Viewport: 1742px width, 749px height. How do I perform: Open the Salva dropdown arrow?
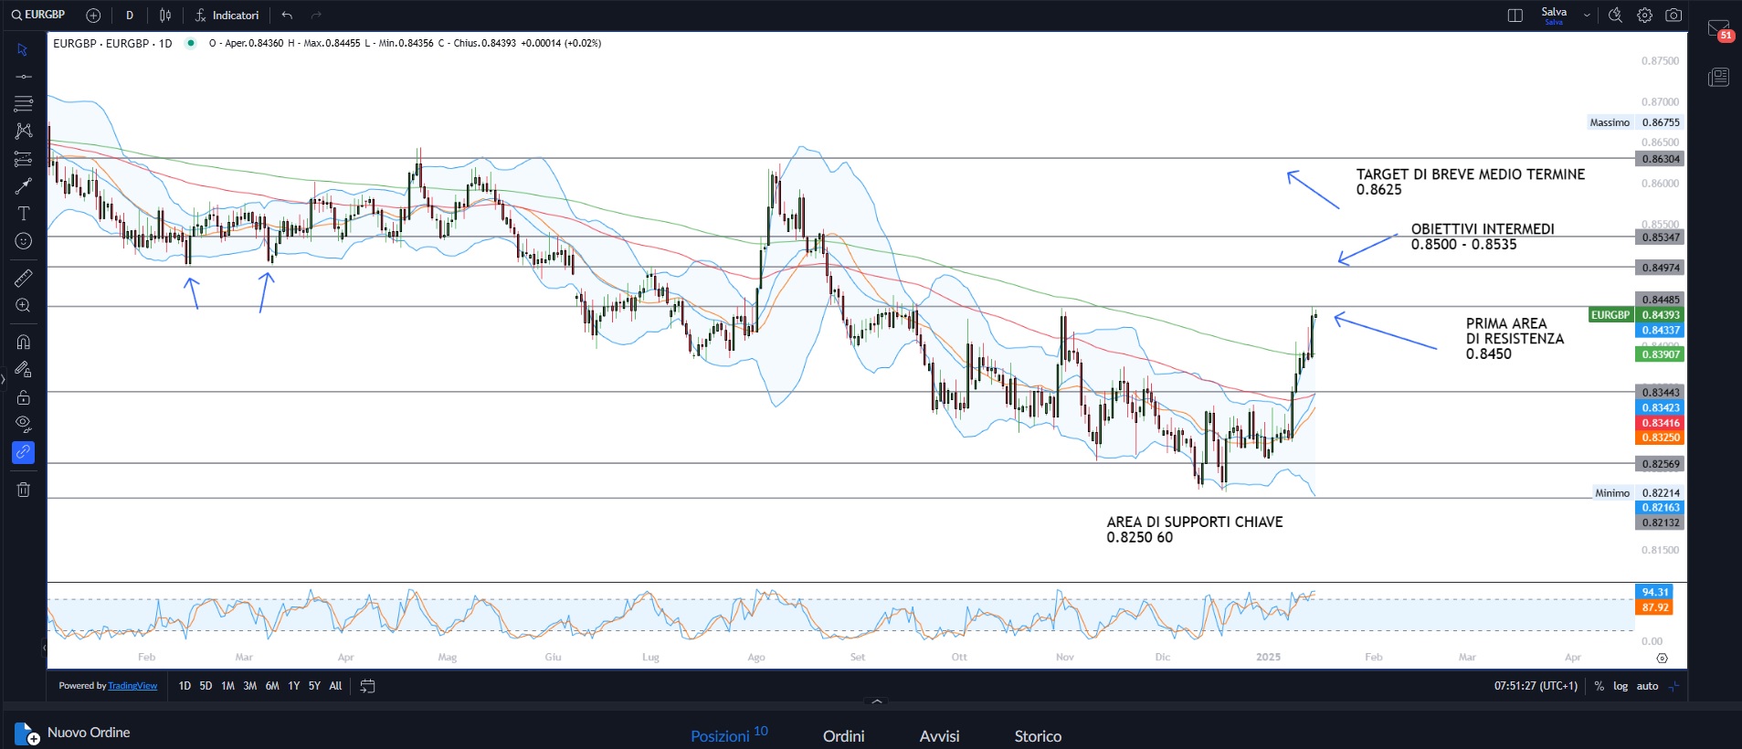click(1587, 16)
